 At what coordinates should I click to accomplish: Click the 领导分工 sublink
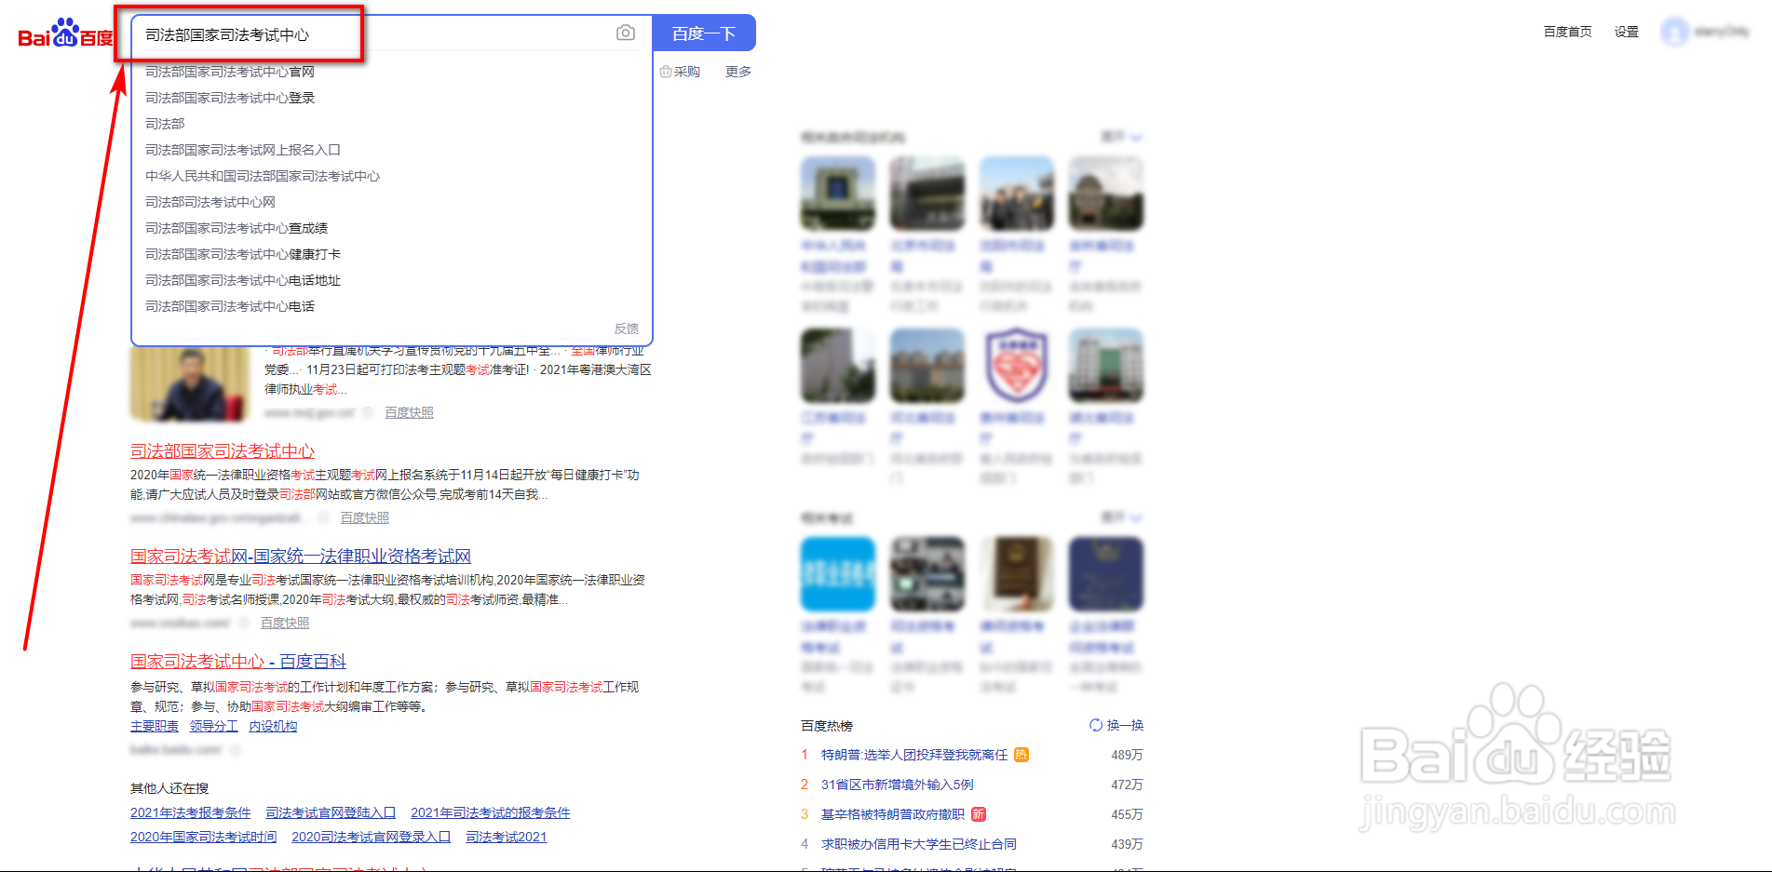click(214, 726)
